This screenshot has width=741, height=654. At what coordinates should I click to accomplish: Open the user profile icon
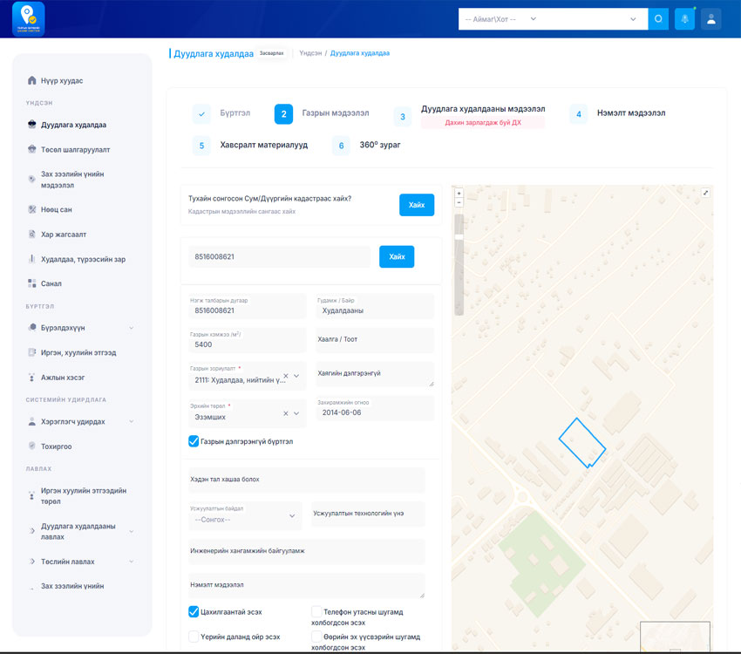(x=710, y=19)
